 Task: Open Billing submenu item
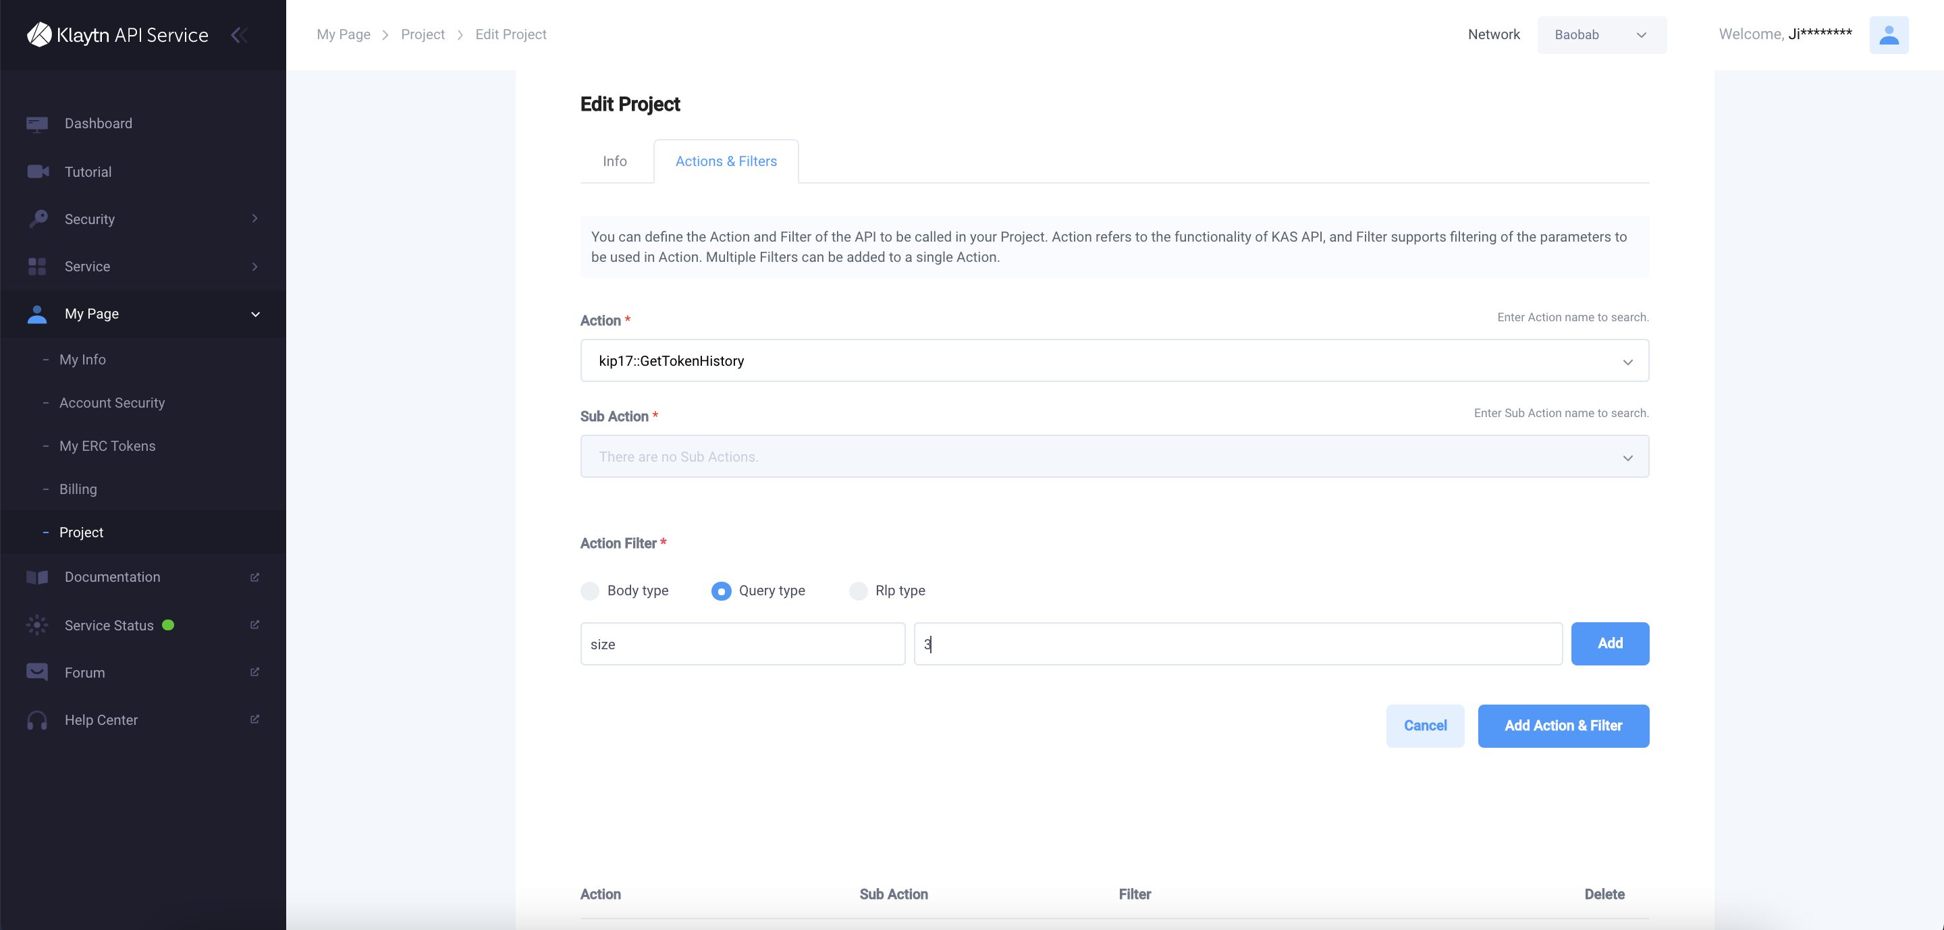(78, 489)
